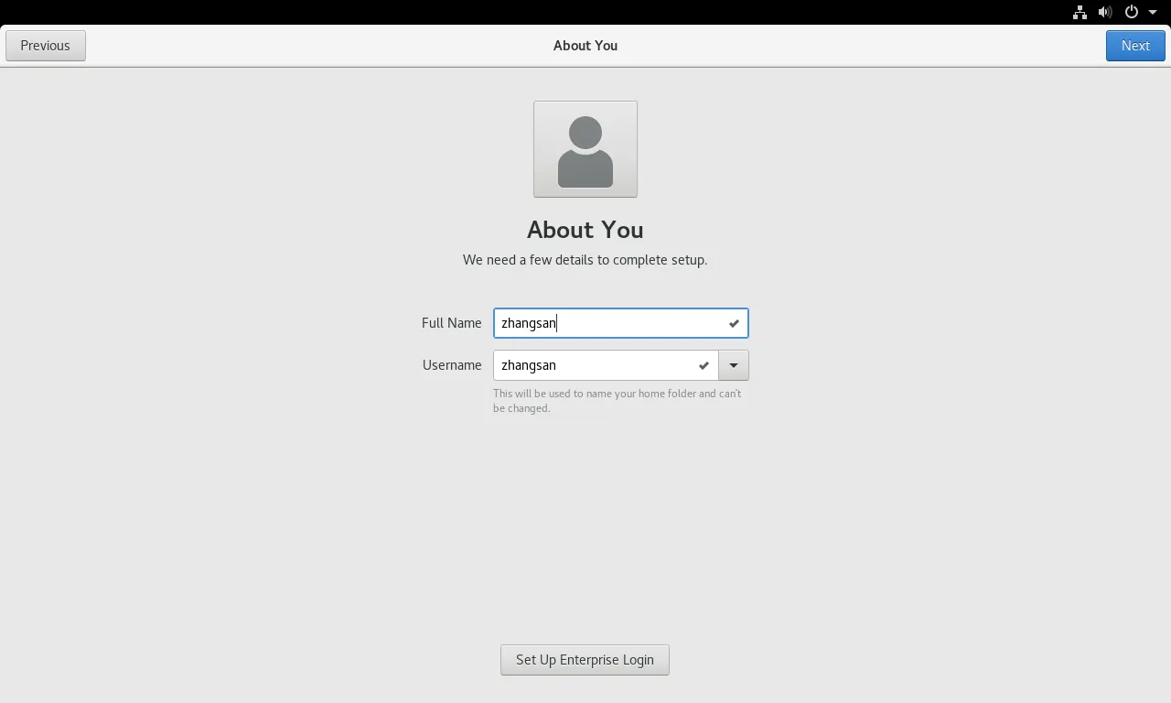Click the checkmark inside Full Name field
Image resolution: width=1171 pixels, height=703 pixels.
pyautogui.click(x=734, y=323)
